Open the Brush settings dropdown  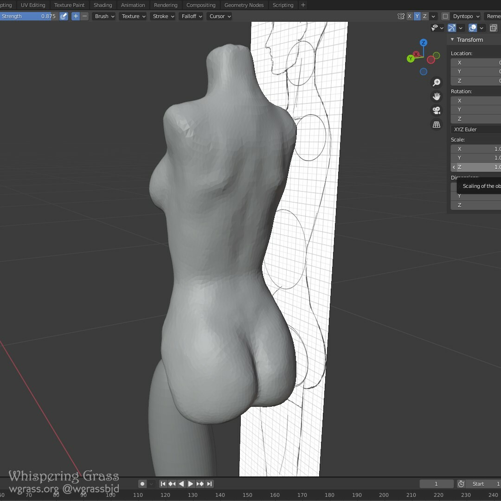pyautogui.click(x=104, y=16)
